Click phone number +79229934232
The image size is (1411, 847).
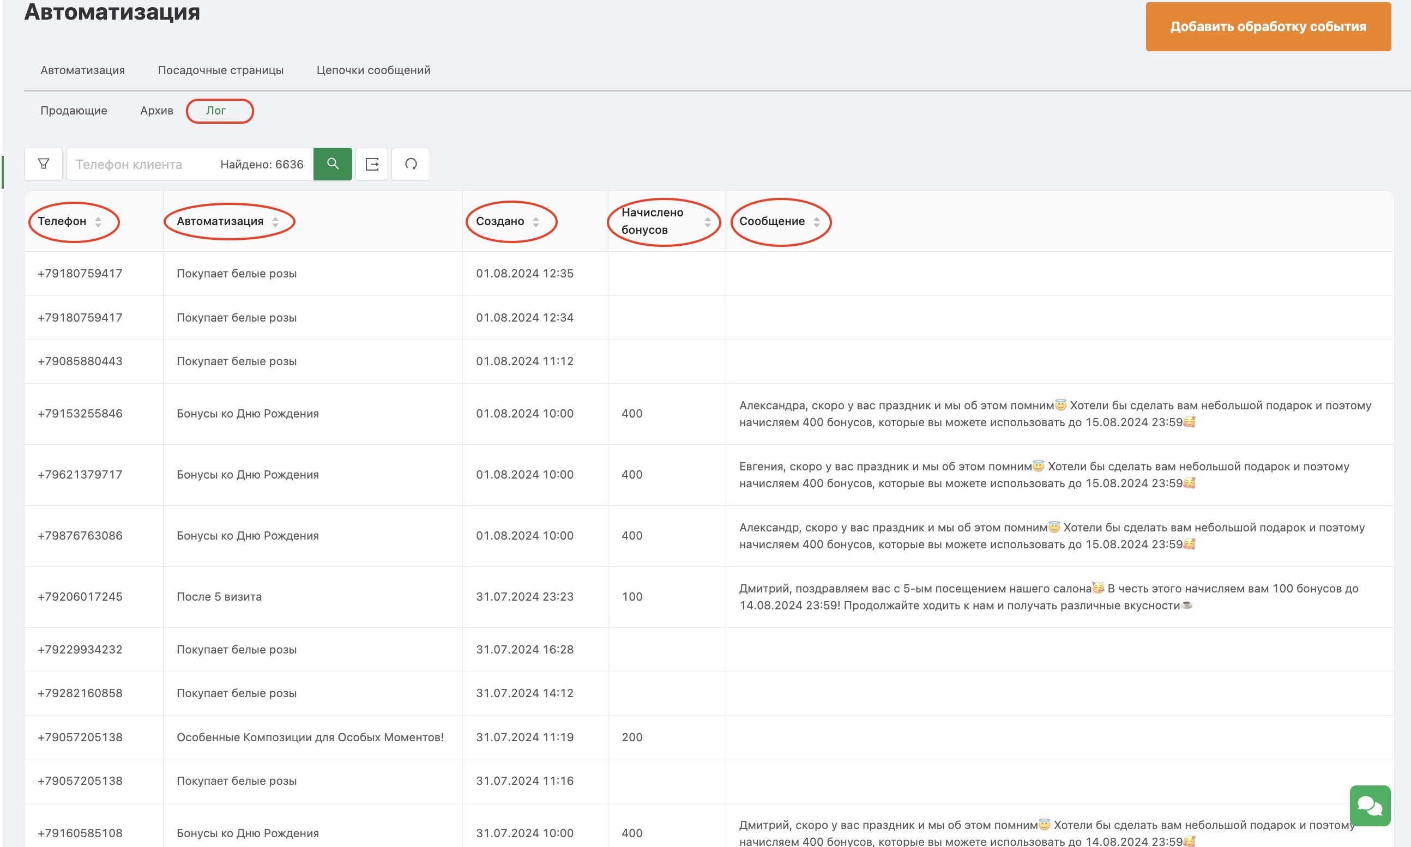[80, 650]
